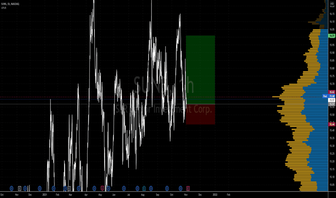The image size is (336, 198).
Task: Click the 2022 label on time axis
Action: click(215, 194)
